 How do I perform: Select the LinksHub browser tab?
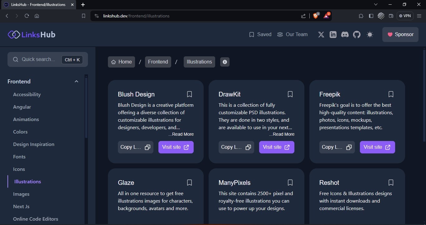(x=38, y=5)
